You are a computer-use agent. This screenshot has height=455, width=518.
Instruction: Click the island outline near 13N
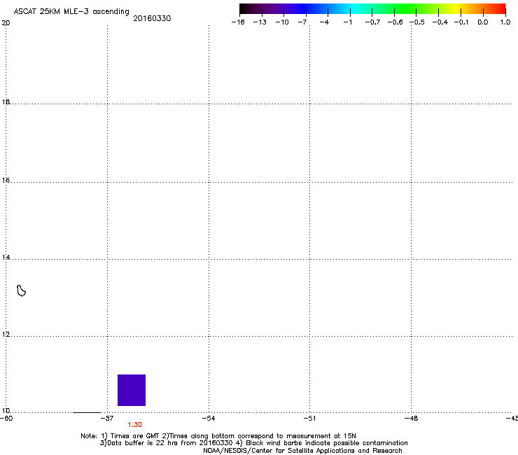coord(21,290)
